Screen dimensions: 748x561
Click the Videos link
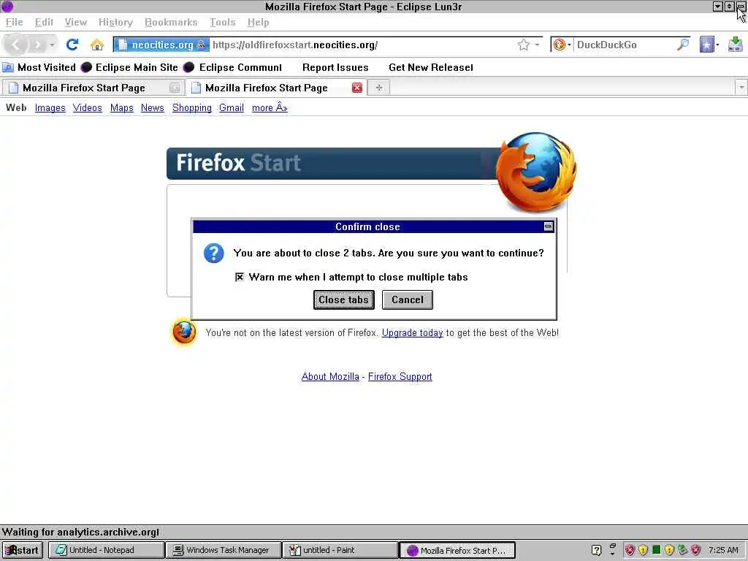coord(88,108)
